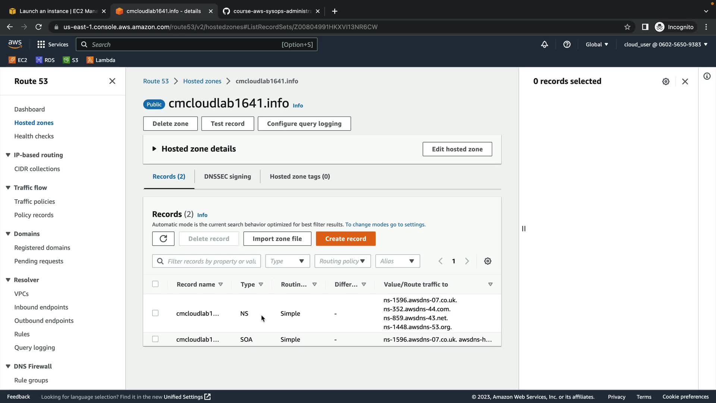
Task: Switch to Hosted zone tags tab
Action: point(299,176)
